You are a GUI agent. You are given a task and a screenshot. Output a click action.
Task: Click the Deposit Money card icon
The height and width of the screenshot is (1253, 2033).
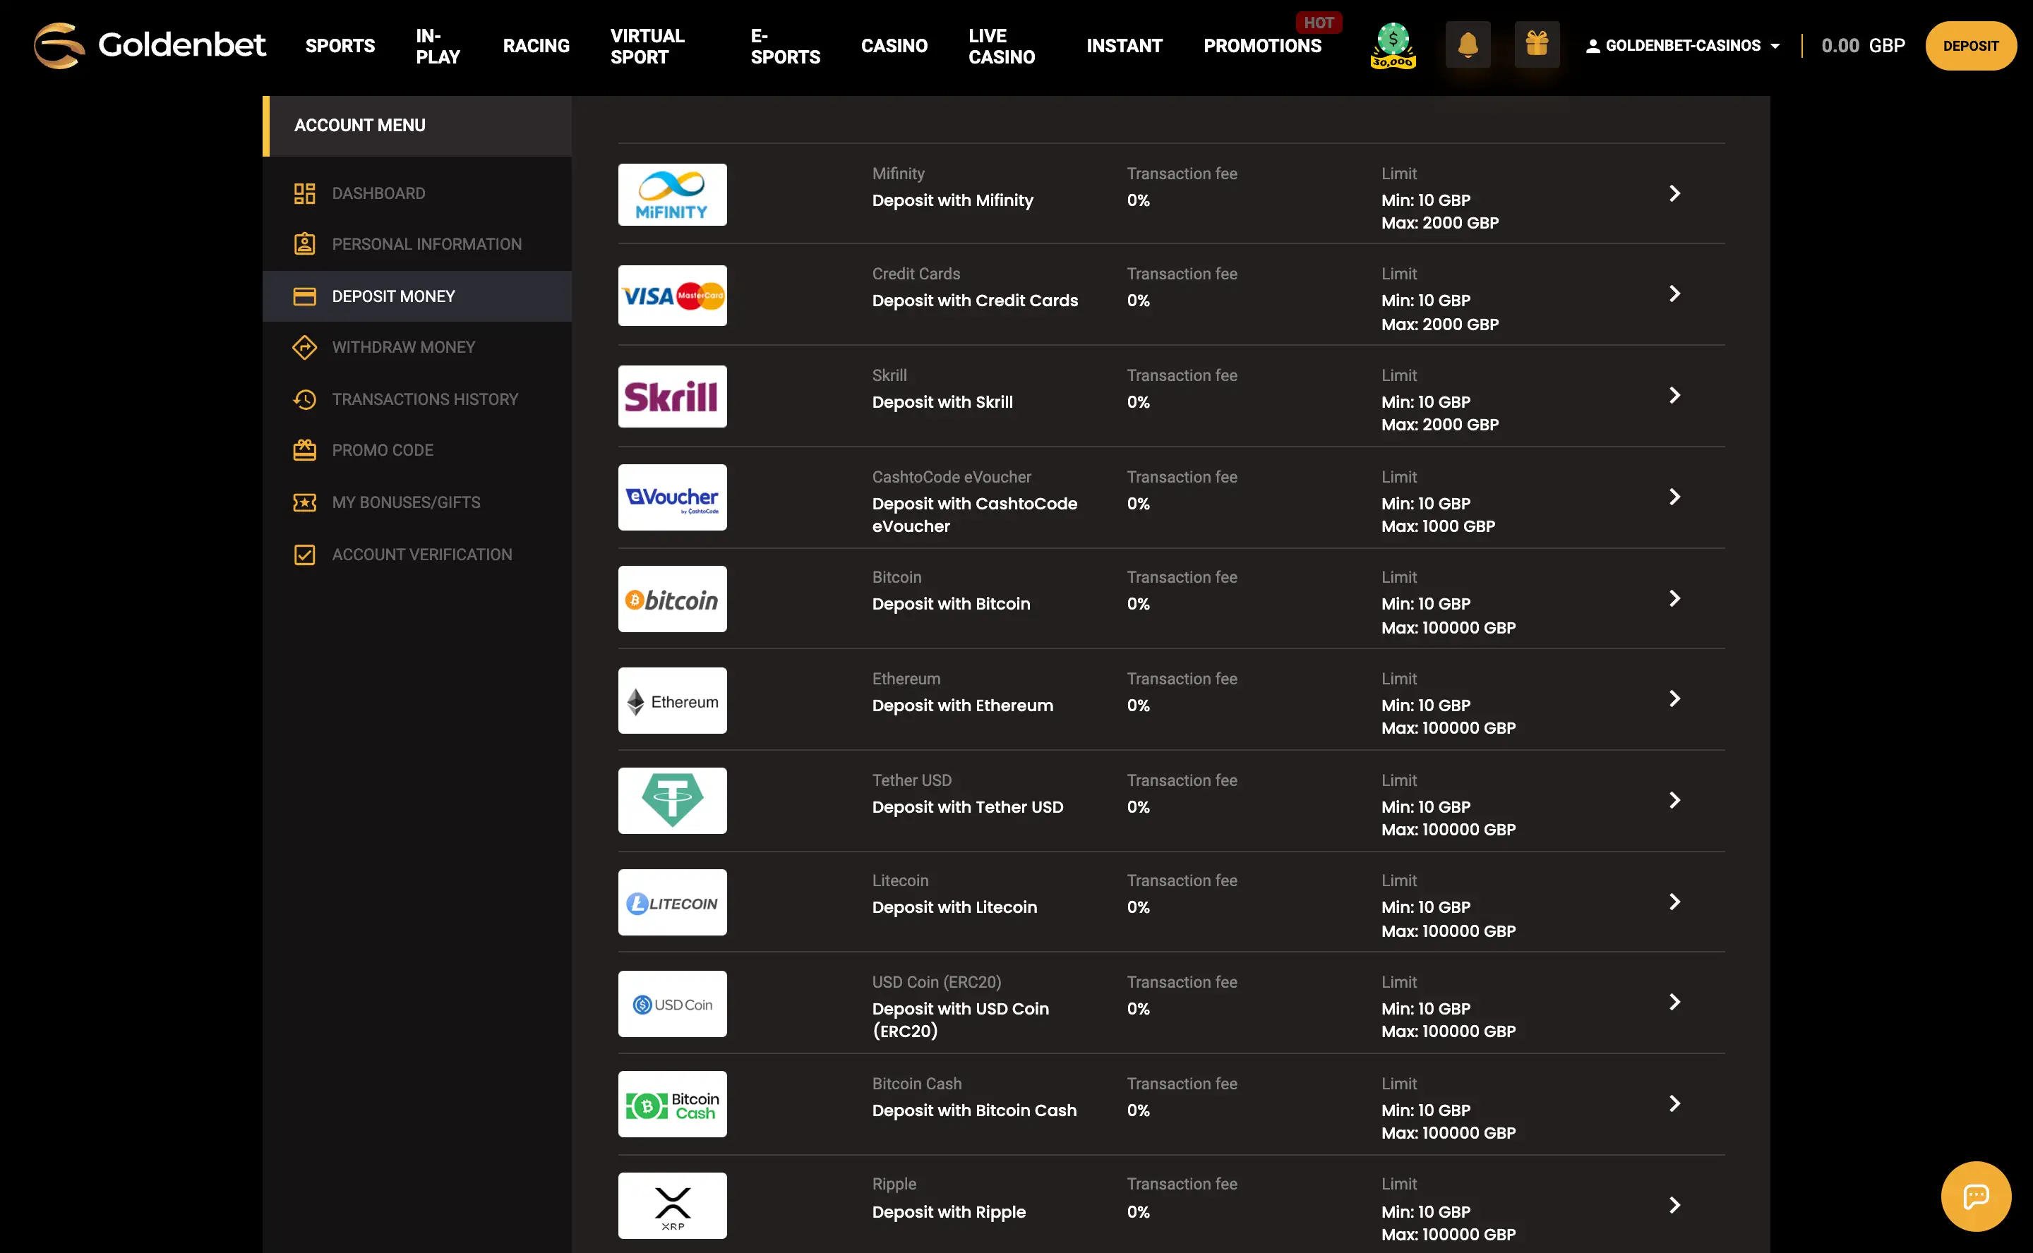pos(304,296)
